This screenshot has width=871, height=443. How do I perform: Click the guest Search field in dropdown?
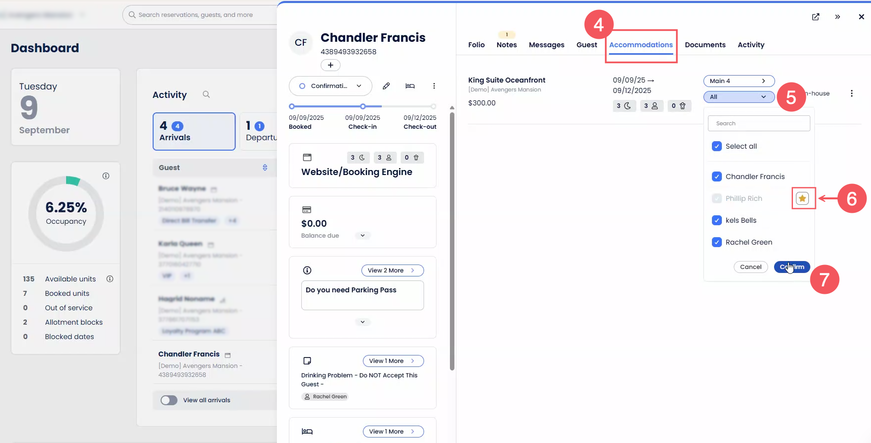pos(759,123)
